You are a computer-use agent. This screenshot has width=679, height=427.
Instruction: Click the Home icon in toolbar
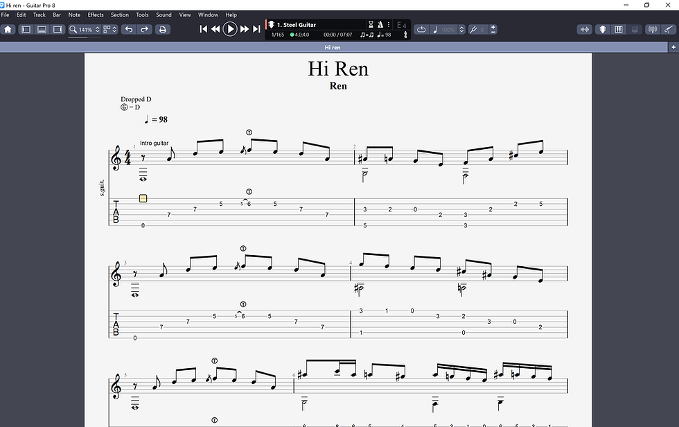coord(8,29)
